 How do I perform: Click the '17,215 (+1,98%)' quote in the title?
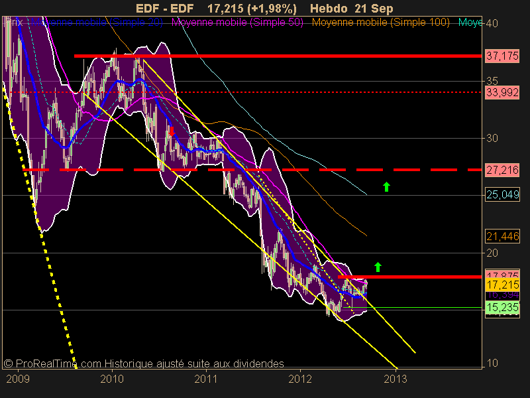[x=252, y=9]
